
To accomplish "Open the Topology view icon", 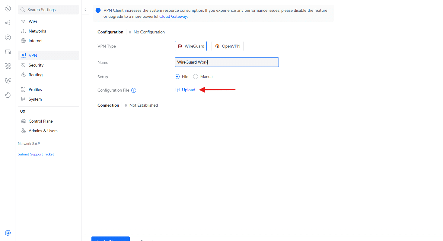I will [8, 23].
